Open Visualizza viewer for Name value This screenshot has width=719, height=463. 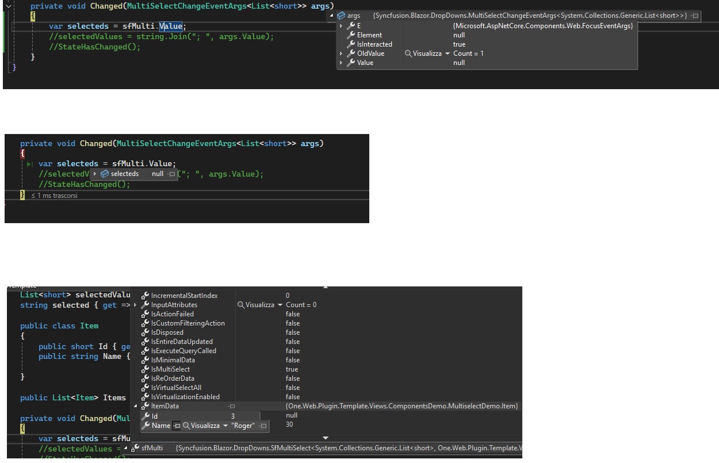[x=201, y=426]
